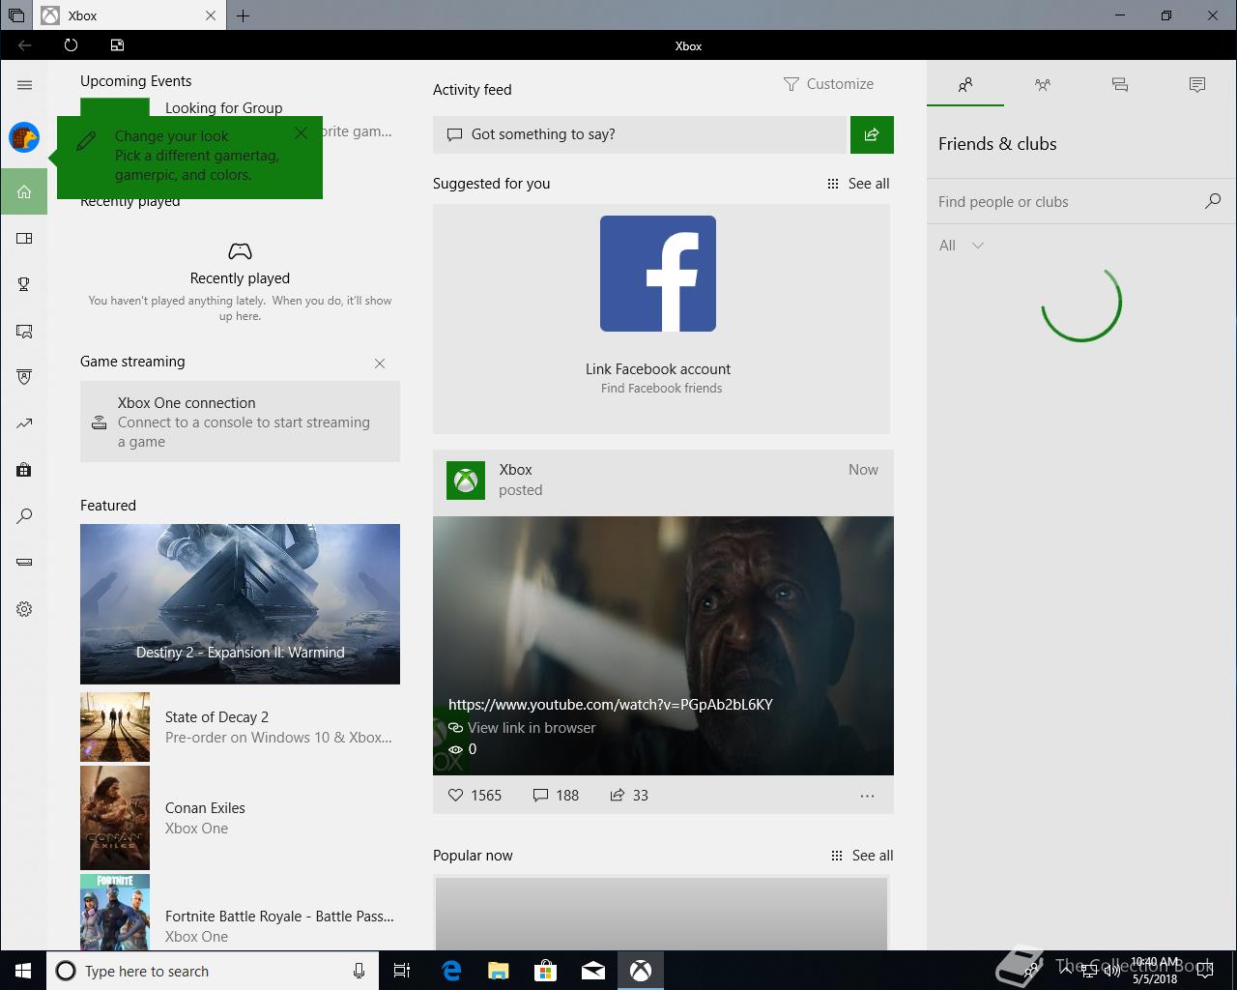Click See all for Popular now
This screenshot has height=990, width=1237.
(x=862, y=856)
